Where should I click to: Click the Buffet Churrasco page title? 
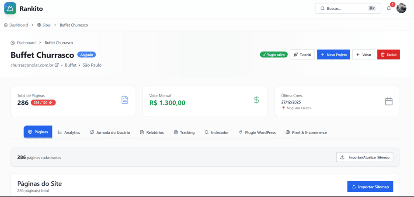[x=42, y=55]
